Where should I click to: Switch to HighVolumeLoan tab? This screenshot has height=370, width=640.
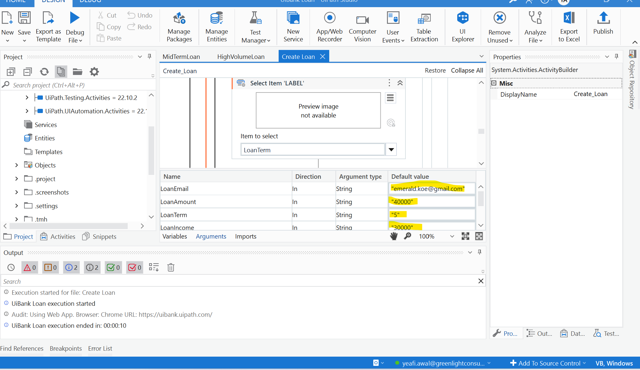coord(241,57)
